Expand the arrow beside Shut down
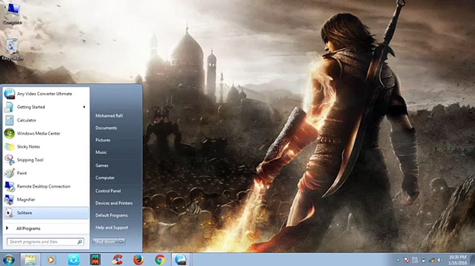Screen dimensions: 475x266 tap(121, 242)
